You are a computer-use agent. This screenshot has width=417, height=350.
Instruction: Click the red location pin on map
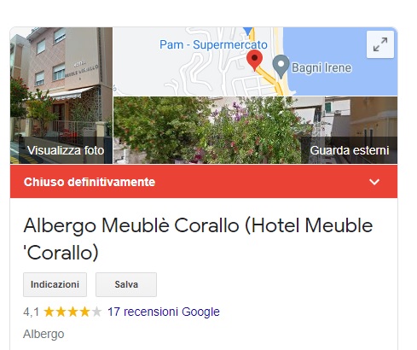click(x=254, y=60)
